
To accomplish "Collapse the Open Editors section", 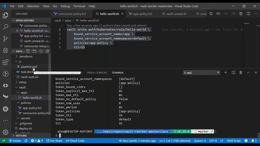I will tap(31, 20).
